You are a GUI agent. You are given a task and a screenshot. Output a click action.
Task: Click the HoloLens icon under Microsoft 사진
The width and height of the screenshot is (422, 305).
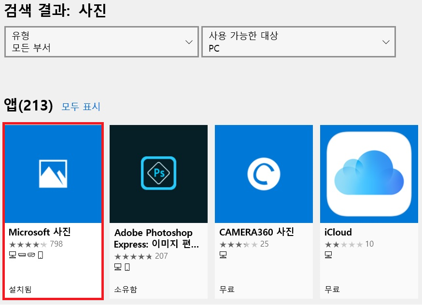[x=31, y=255]
